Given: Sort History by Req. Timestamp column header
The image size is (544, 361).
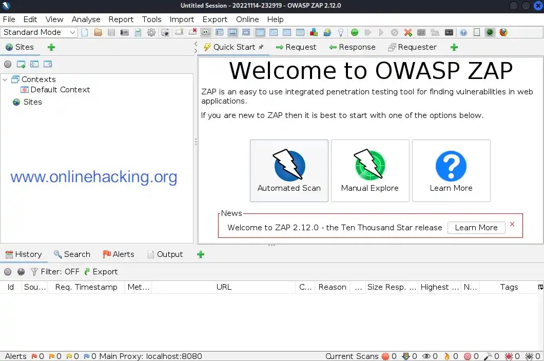Looking at the screenshot, I should click(86, 287).
